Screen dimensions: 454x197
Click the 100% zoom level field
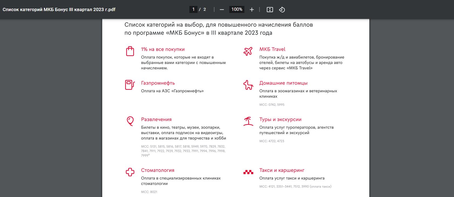point(237,9)
